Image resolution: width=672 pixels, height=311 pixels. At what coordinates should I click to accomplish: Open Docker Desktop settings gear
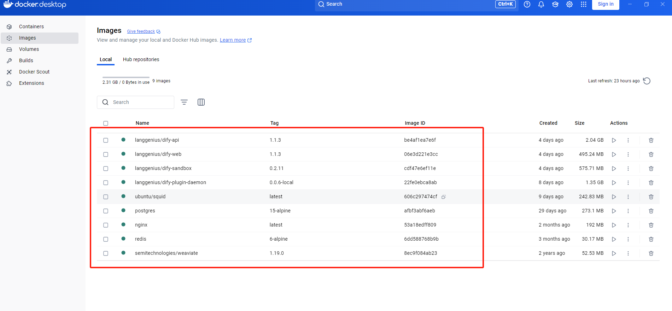pyautogui.click(x=569, y=4)
